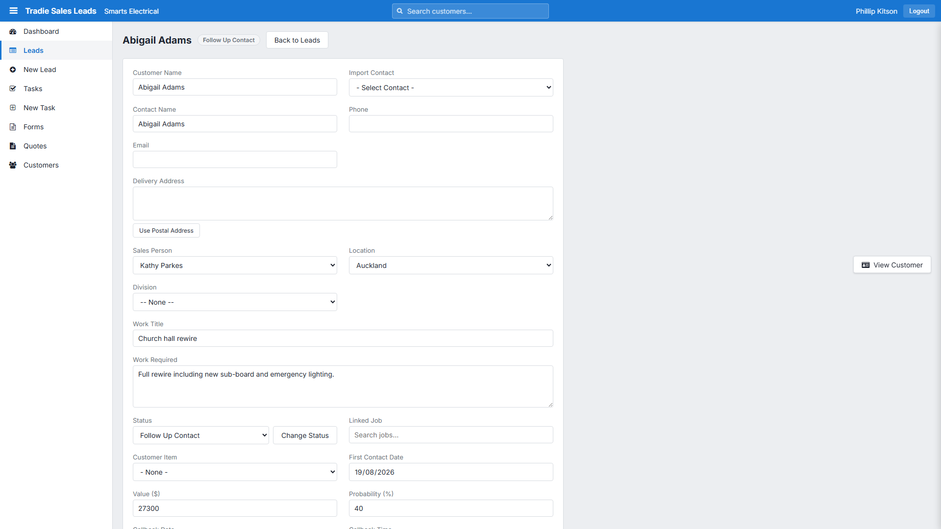Open the Import Contact dropdown
941x529 pixels.
click(451, 88)
